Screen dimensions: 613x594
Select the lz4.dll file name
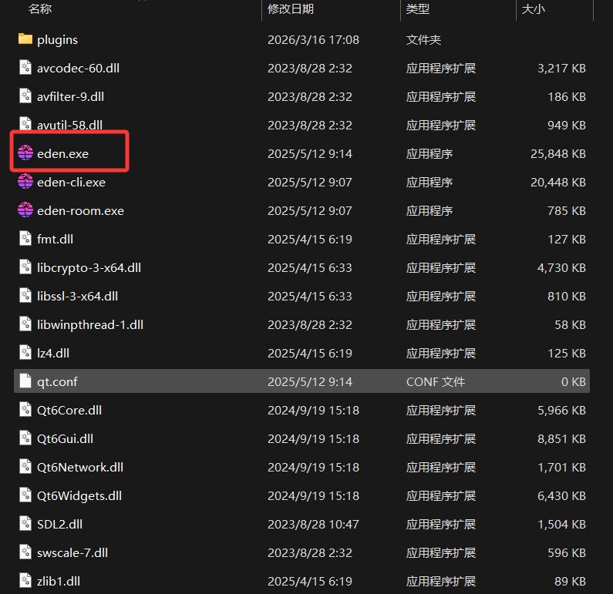53,353
